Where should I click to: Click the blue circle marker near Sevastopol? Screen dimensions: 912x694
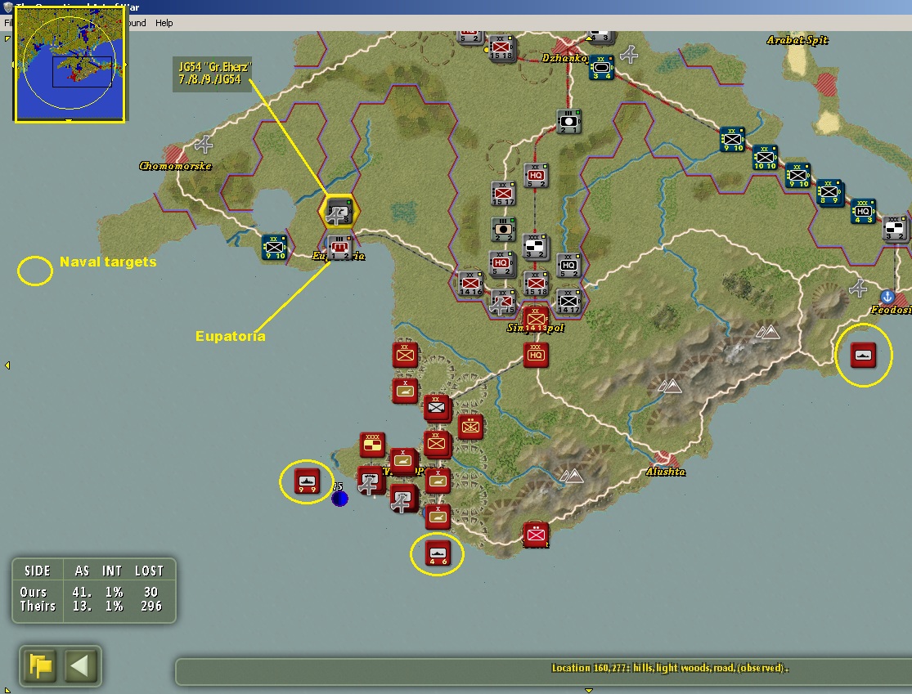pyautogui.click(x=339, y=499)
